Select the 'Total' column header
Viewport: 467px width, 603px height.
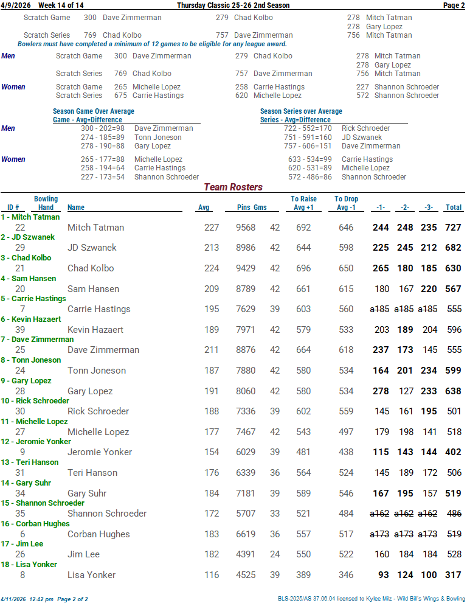point(454,207)
